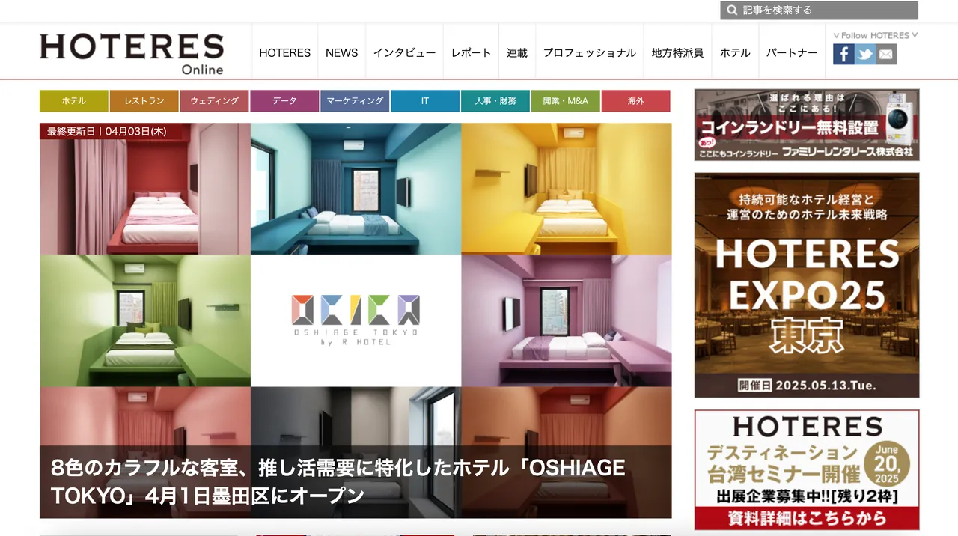Open the マーケティング category tab
The width and height of the screenshot is (958, 536).
tap(355, 100)
